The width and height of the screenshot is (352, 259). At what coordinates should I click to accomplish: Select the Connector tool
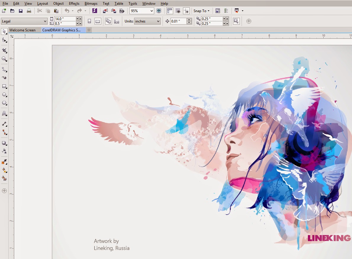pos(4,132)
